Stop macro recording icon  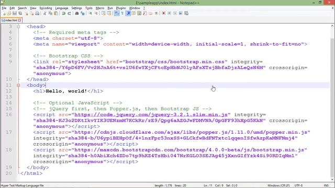[169, 13]
